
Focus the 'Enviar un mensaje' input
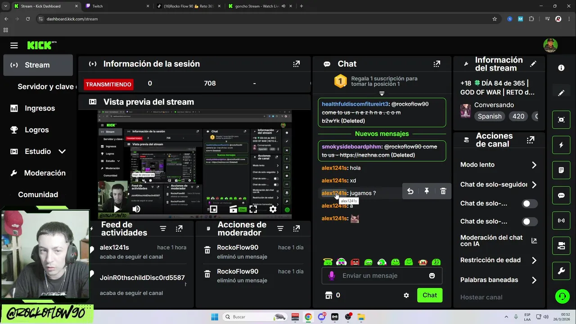click(x=382, y=275)
